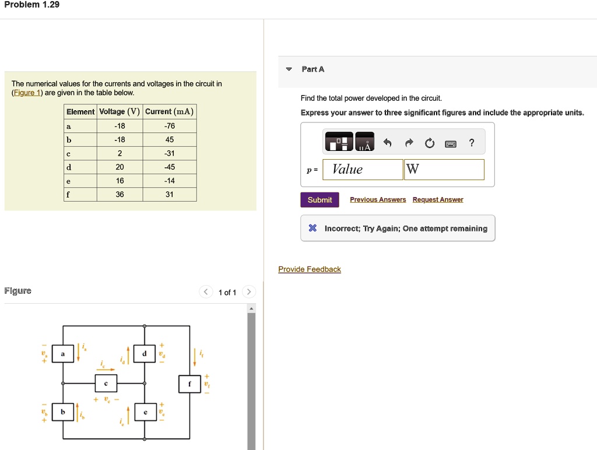Open Provide Feedback
The image size is (597, 450).
pos(310,269)
